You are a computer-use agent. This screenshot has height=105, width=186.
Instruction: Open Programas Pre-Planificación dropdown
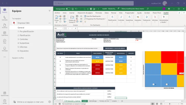tap(95, 19)
